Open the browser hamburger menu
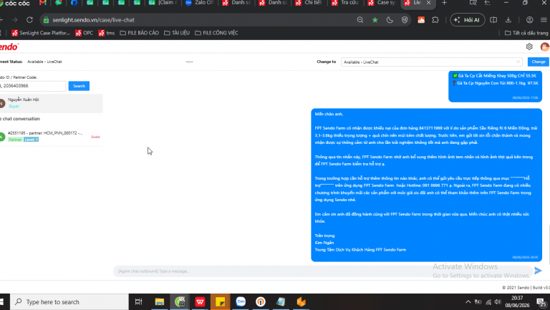The width and height of the screenshot is (550, 310). (544, 20)
